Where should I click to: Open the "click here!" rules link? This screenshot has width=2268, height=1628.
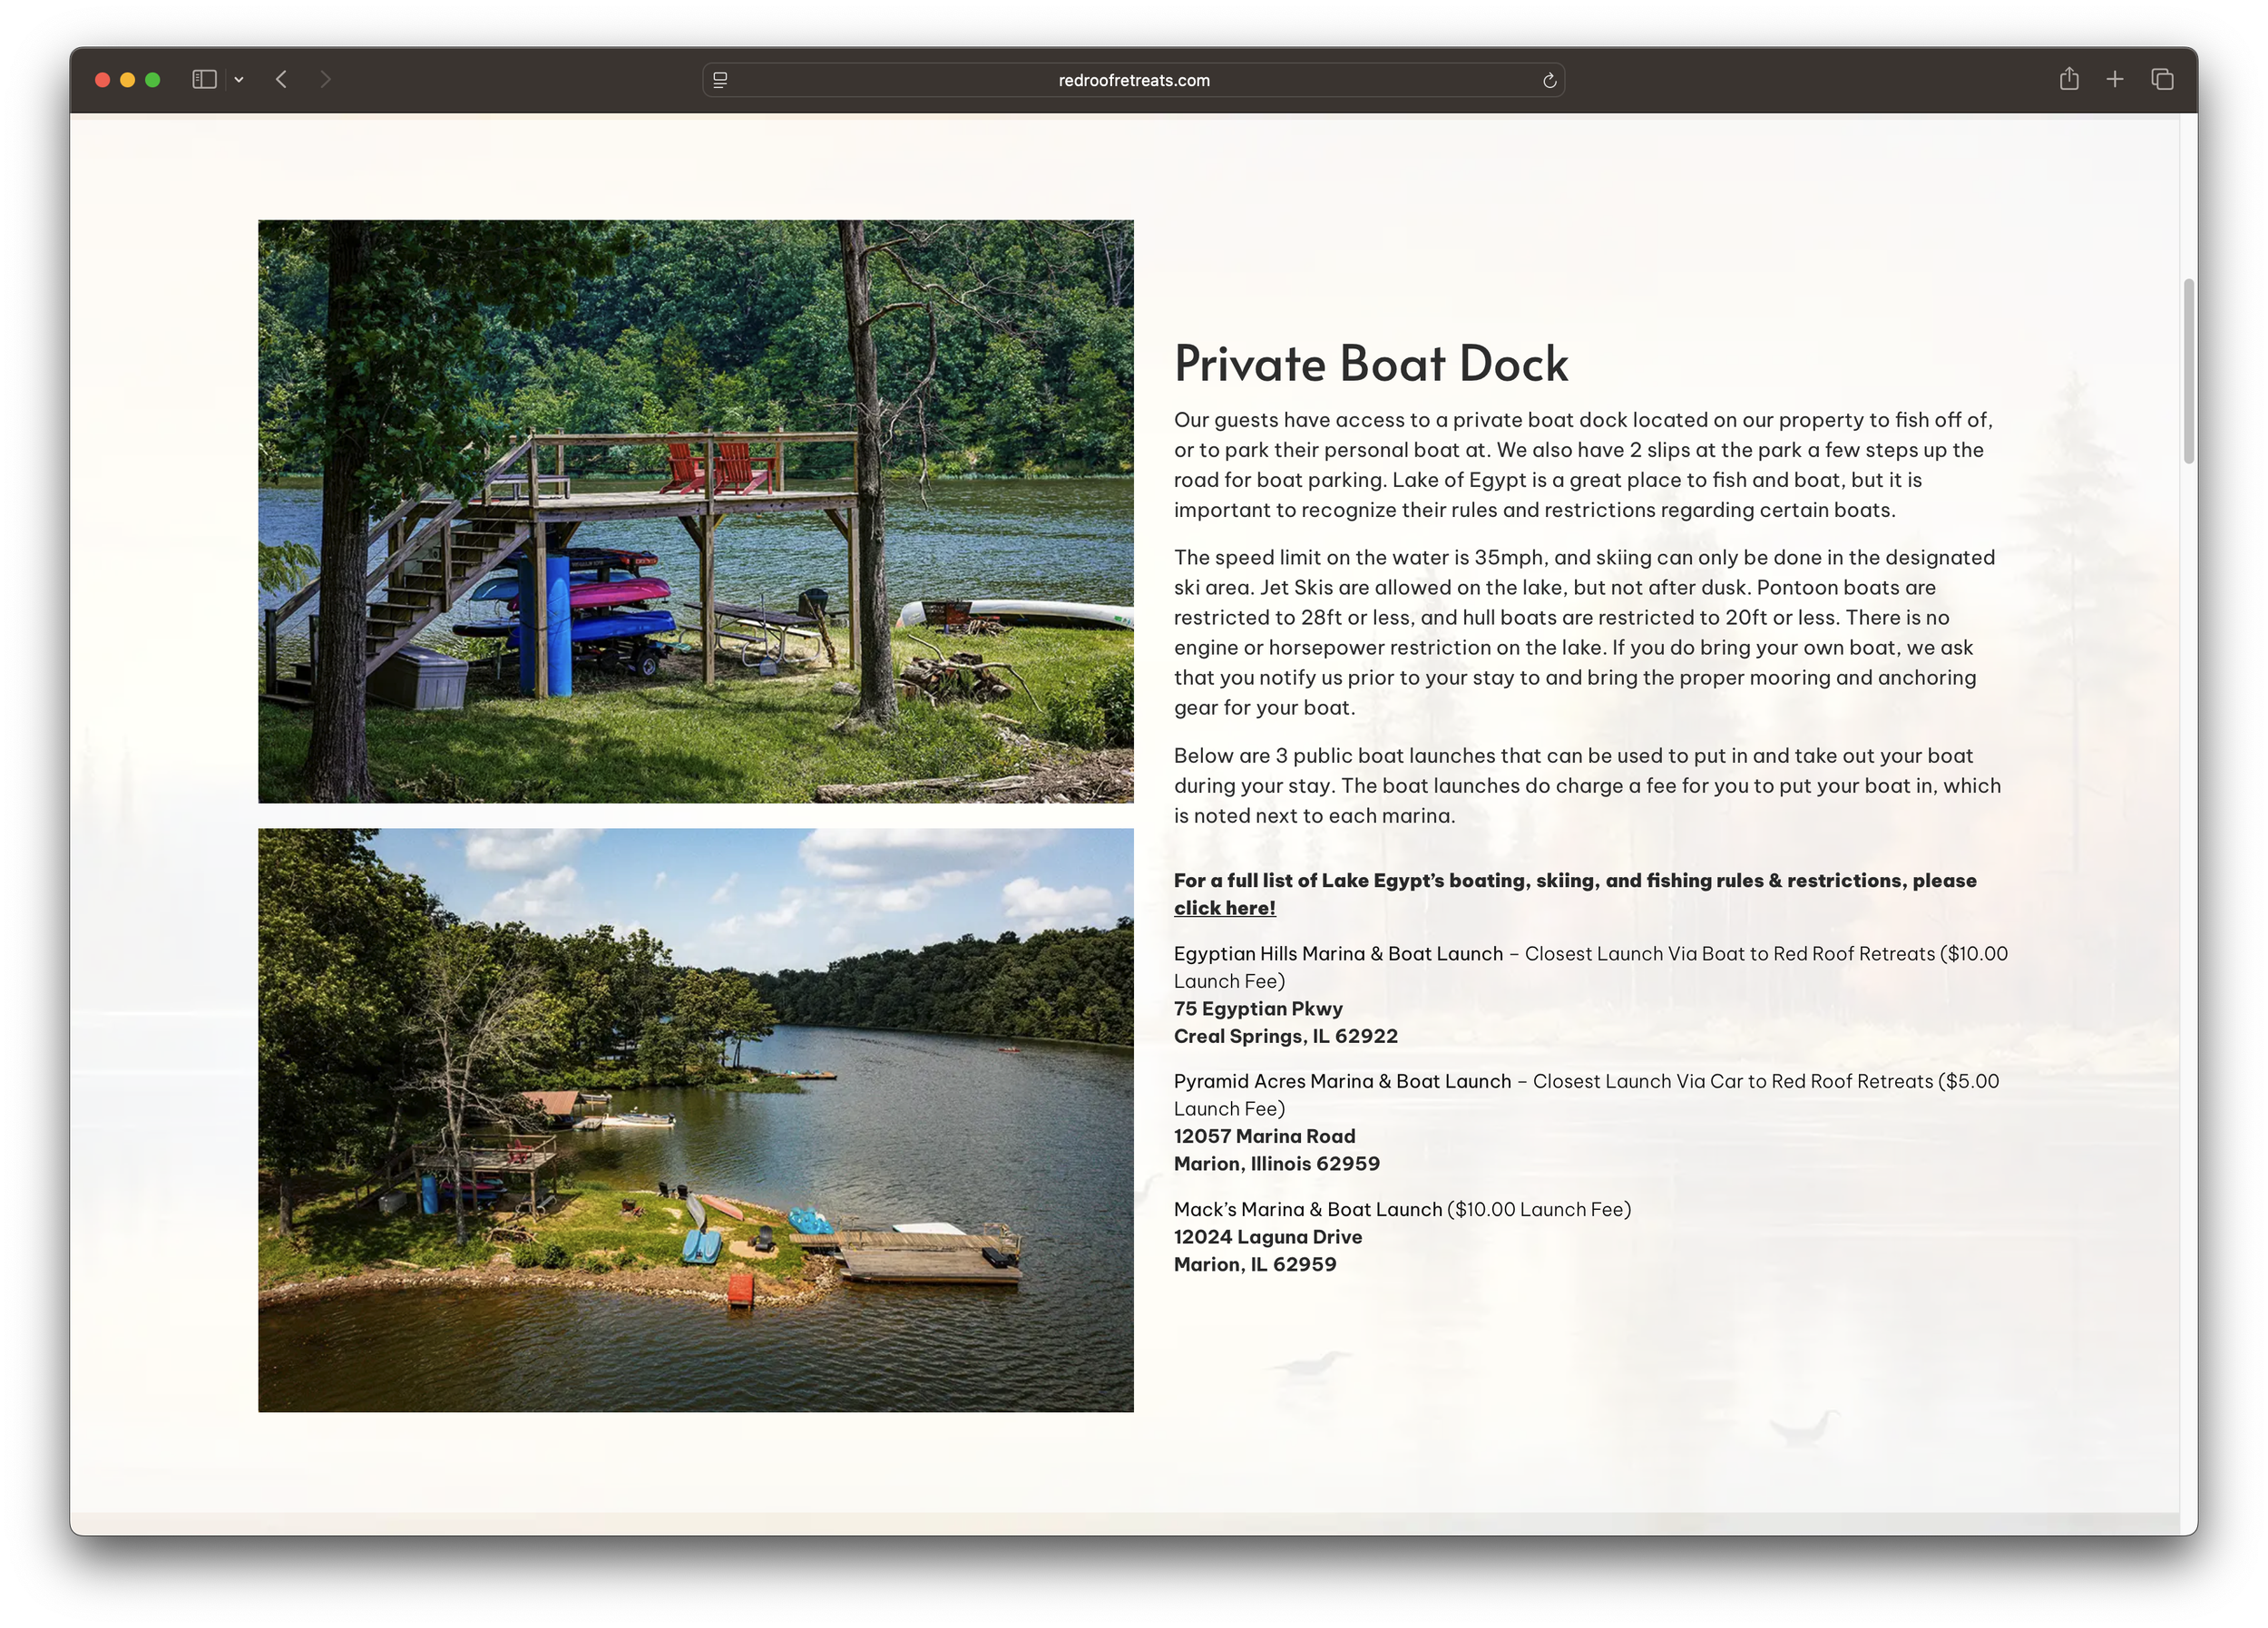[x=1224, y=908]
